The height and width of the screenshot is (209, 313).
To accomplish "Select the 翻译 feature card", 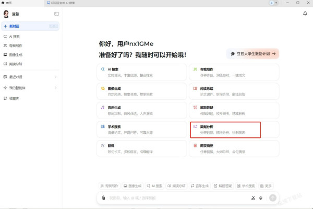I will (x=142, y=148).
